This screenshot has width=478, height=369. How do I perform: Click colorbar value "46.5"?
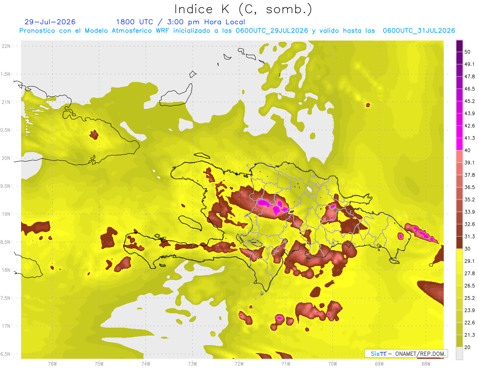click(469, 89)
